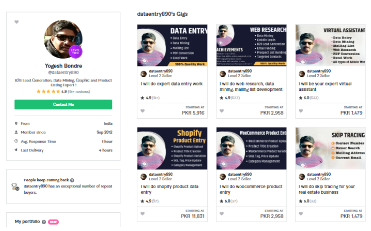Screen dimensions: 371x231
Task: Click the repeat buyers icon
Action: pyautogui.click(x=15, y=186)
